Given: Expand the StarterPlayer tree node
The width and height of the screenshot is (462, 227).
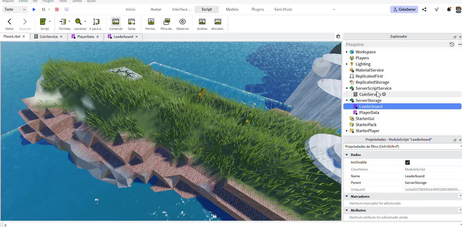Looking at the screenshot, I should (346, 131).
